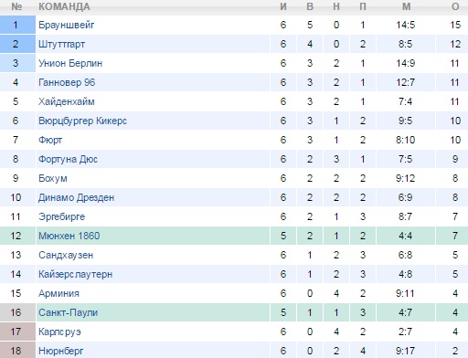Viewport: 468px width, 358px height.
Task: Select the Вюрцбургер Кикерс team
Action: pyautogui.click(x=82, y=121)
